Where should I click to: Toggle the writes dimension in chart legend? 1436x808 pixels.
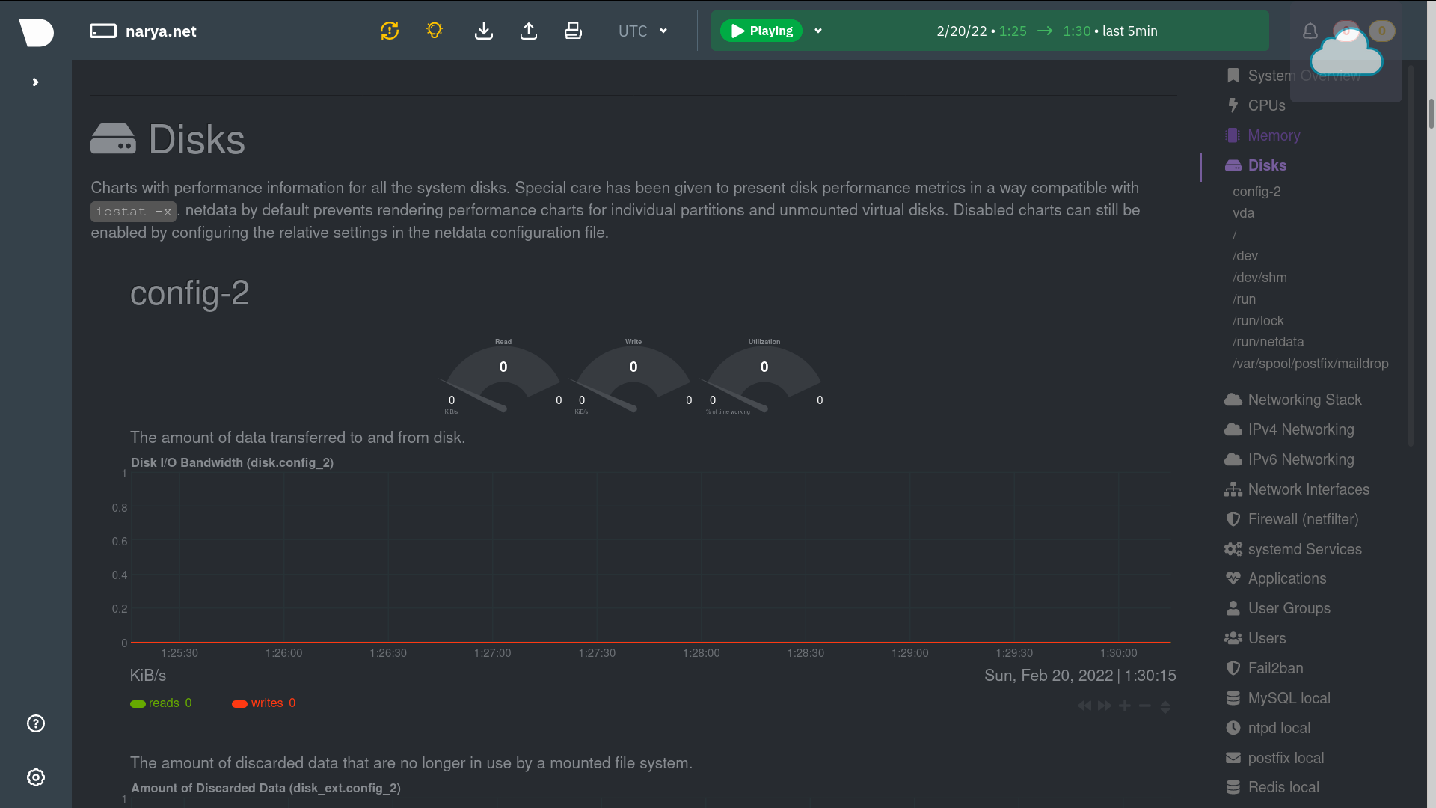[266, 703]
